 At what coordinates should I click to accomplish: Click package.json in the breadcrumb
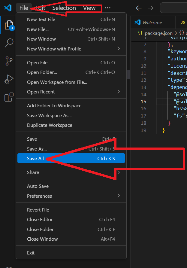coord(158,33)
